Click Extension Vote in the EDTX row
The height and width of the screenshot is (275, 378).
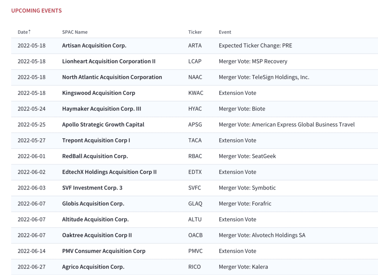(x=237, y=172)
